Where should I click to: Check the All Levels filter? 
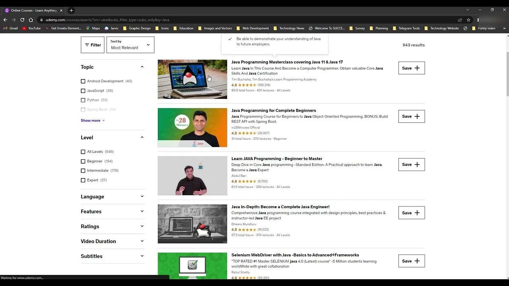coord(83,152)
